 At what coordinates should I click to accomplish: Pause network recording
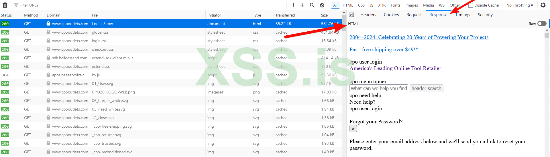(292, 5)
